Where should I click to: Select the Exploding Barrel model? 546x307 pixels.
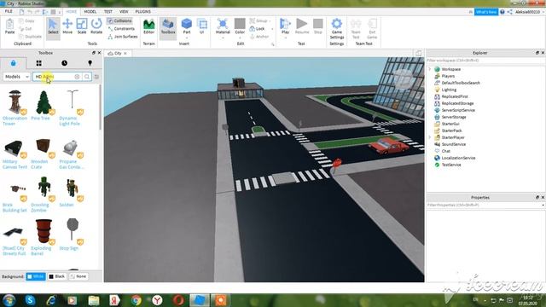[x=43, y=237]
